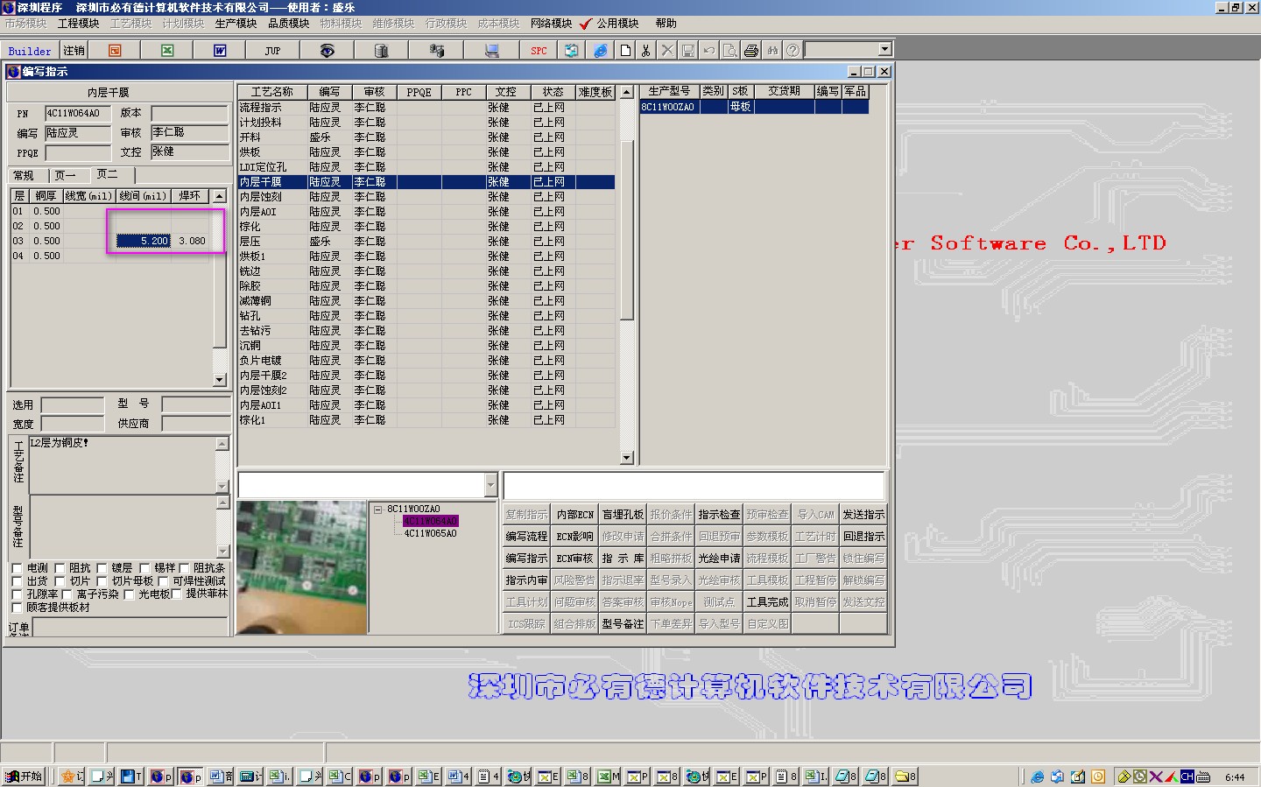Tick the 镀层 checkbox

pos(102,568)
